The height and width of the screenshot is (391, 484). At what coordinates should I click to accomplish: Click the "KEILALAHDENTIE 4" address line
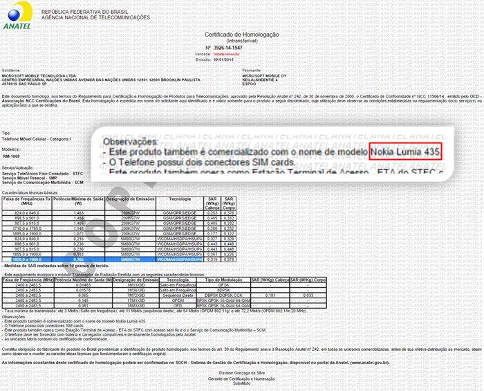pos(260,80)
